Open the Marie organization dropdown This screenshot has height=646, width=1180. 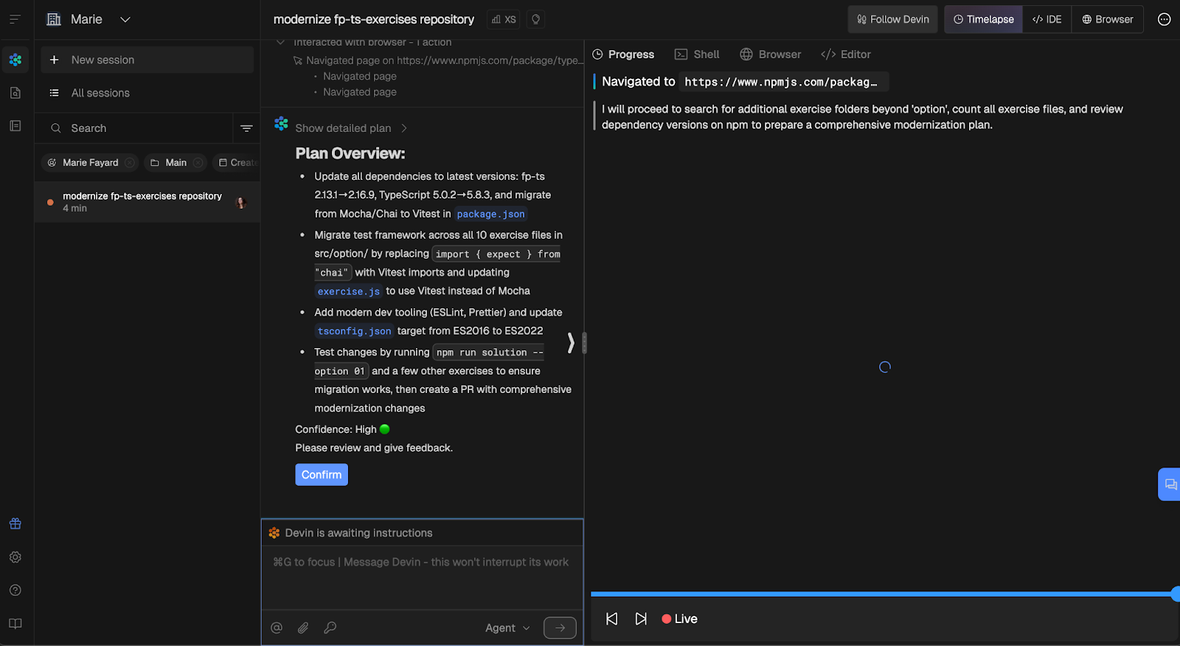[x=88, y=19]
